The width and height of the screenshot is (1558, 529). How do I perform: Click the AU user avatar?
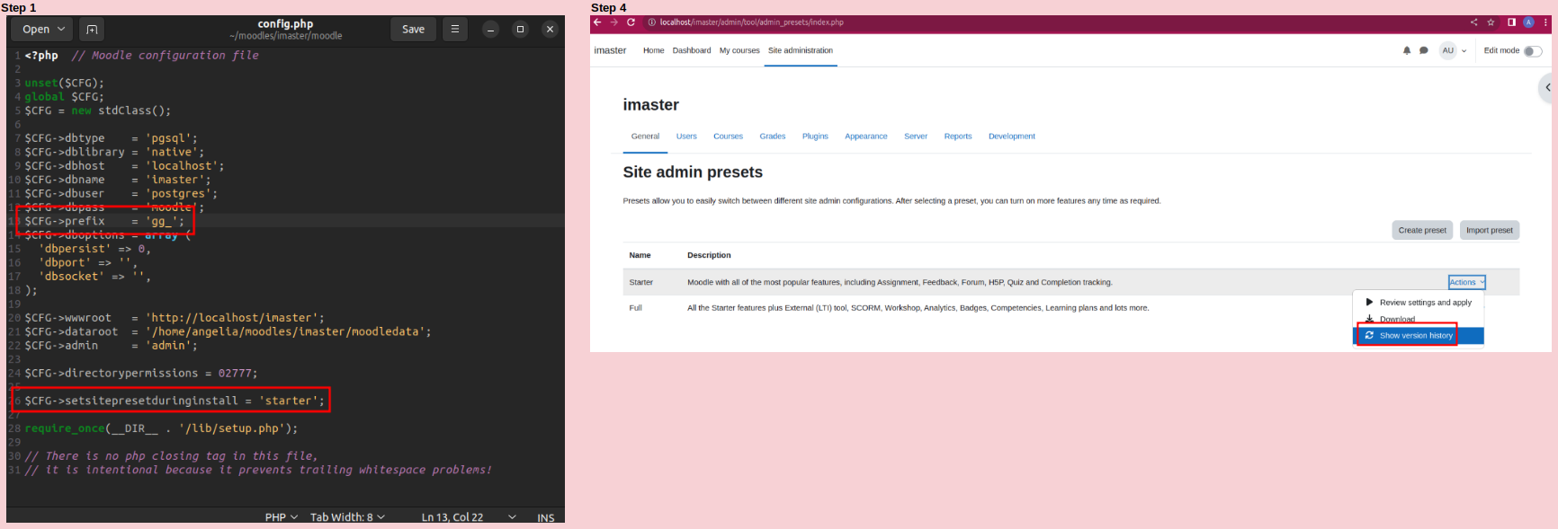pyautogui.click(x=1448, y=50)
